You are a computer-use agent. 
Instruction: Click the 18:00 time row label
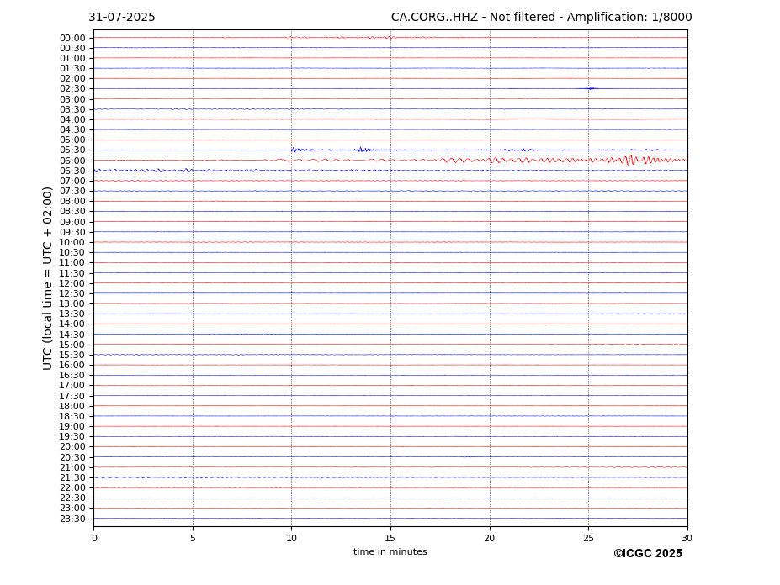(x=72, y=406)
